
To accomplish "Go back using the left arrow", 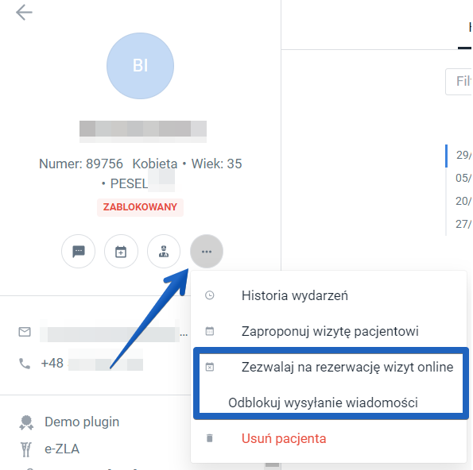I will pyautogui.click(x=24, y=13).
